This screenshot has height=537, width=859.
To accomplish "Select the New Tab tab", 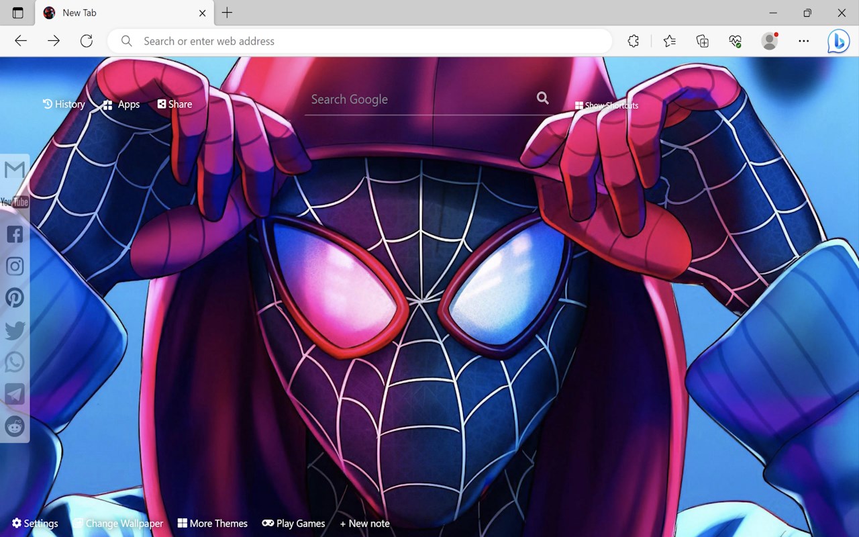I will (123, 13).
